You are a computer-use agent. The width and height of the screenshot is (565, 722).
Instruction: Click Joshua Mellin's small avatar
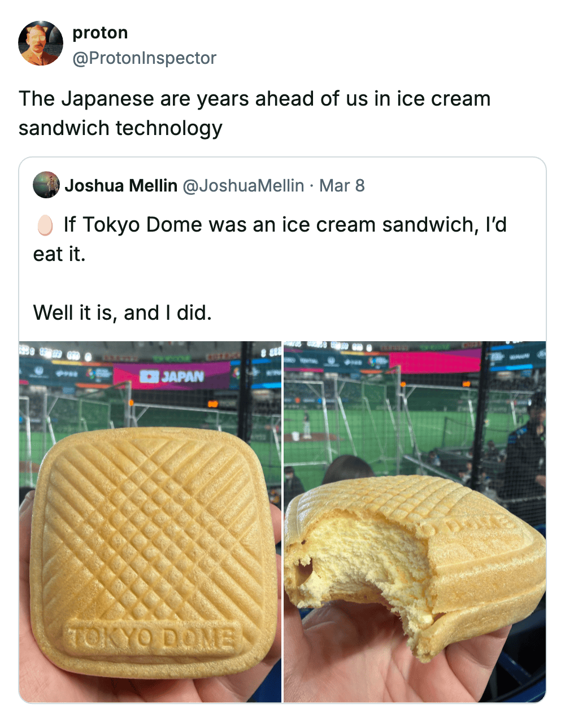(46, 185)
